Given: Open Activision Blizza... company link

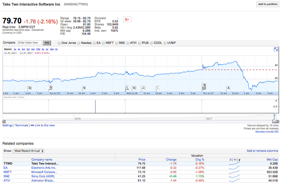Looking at the screenshot, I should (43, 180).
